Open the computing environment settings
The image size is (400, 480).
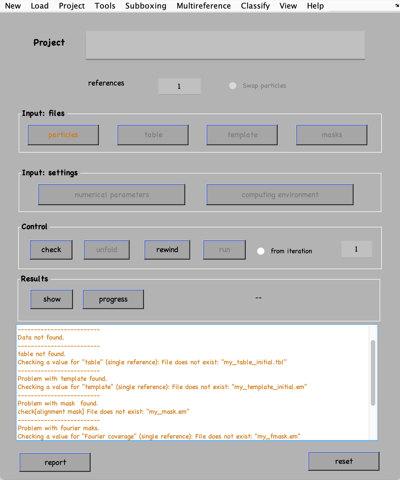[280, 194]
